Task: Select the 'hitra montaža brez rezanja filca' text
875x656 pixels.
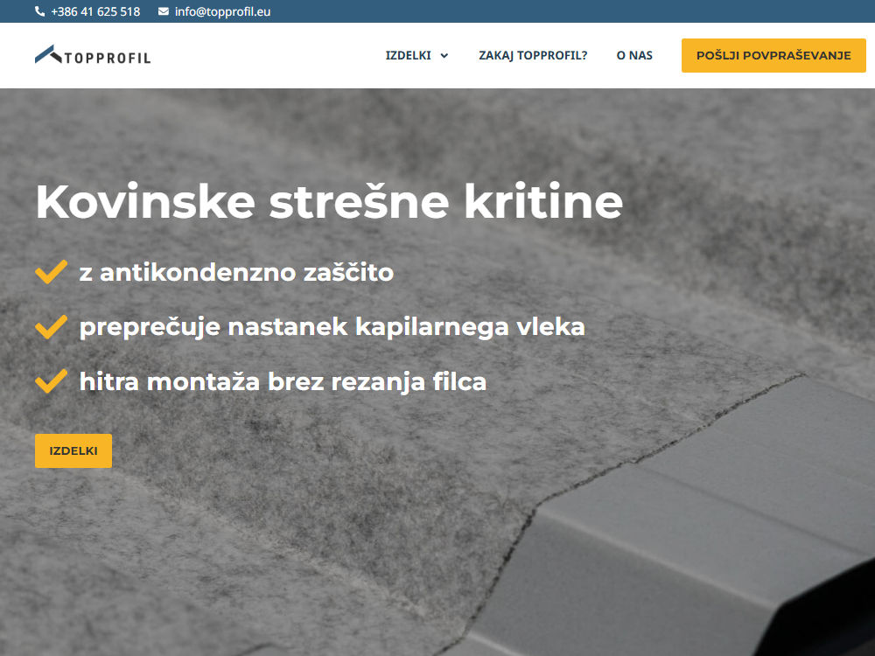Action: click(x=283, y=382)
